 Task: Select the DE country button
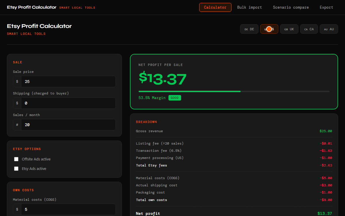click(x=249, y=29)
